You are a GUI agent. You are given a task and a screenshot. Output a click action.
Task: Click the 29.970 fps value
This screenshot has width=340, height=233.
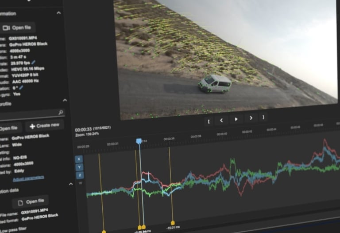point(20,63)
